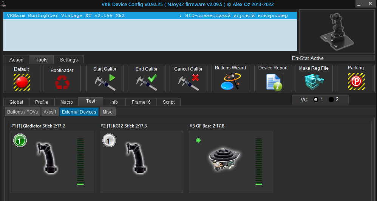
Task: Switch to the Settings tab
Action: pyautogui.click(x=69, y=60)
